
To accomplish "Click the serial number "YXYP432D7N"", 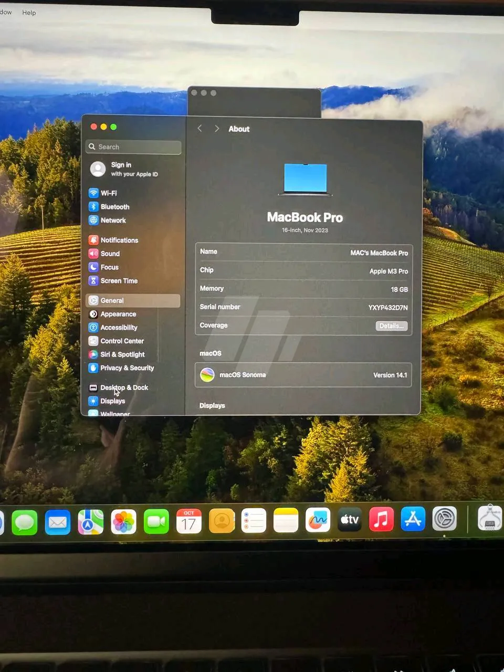I will pyautogui.click(x=388, y=308).
